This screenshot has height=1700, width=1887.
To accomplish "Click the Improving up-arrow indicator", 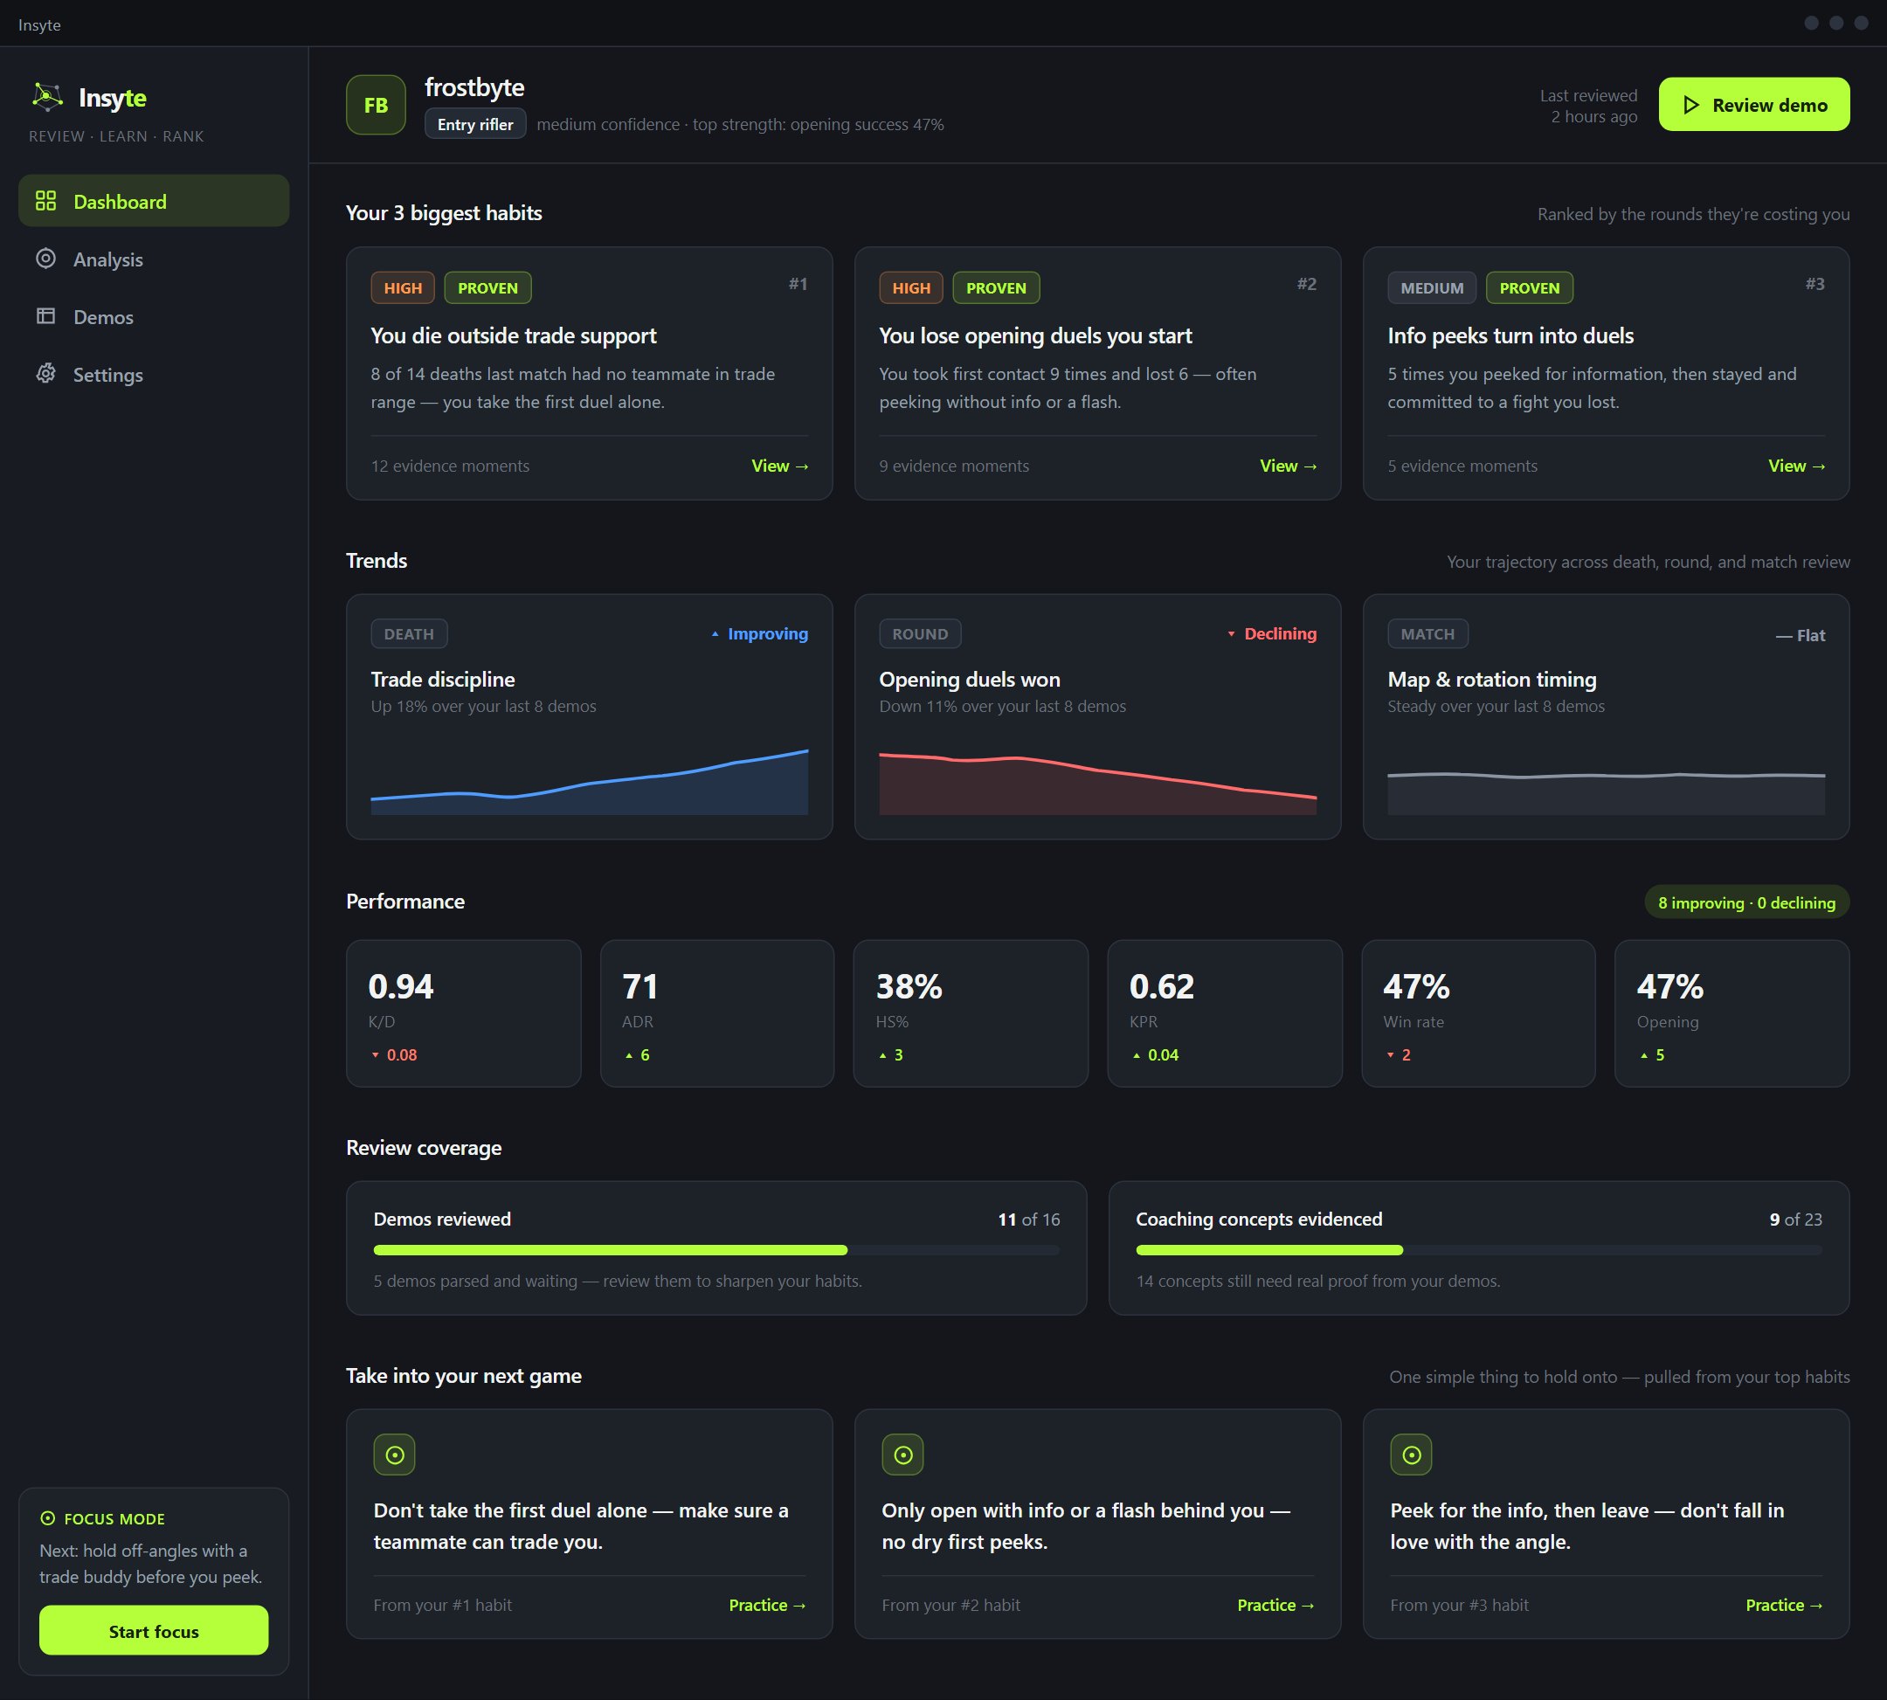I will [715, 634].
